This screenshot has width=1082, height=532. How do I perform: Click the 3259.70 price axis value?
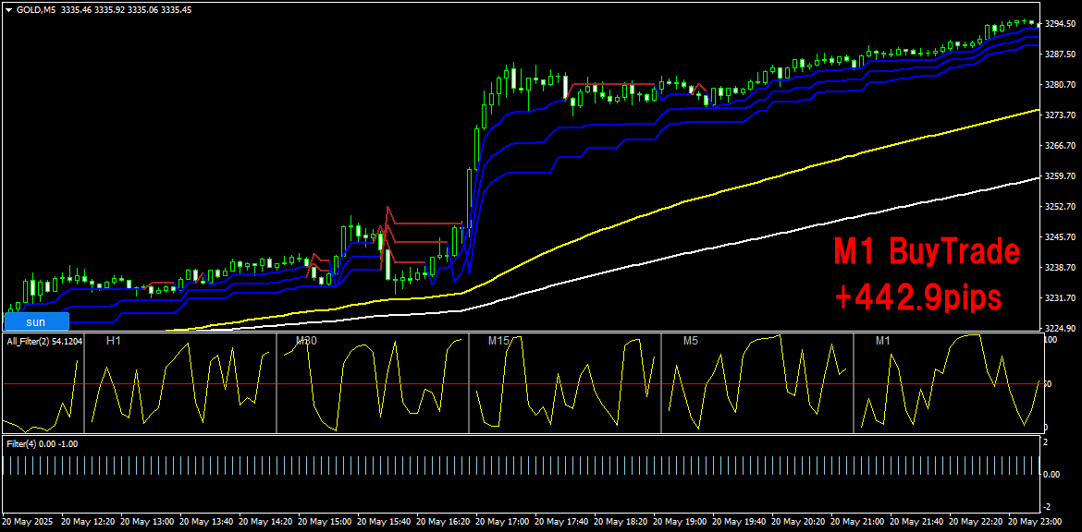pyautogui.click(x=1060, y=176)
